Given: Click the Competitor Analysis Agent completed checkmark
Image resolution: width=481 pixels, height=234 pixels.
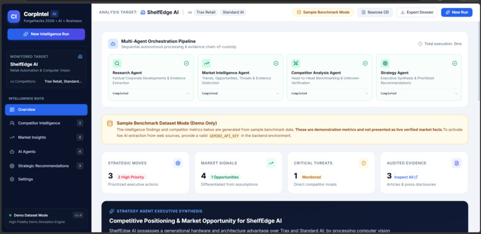Looking at the screenshot, I should coord(365,63).
